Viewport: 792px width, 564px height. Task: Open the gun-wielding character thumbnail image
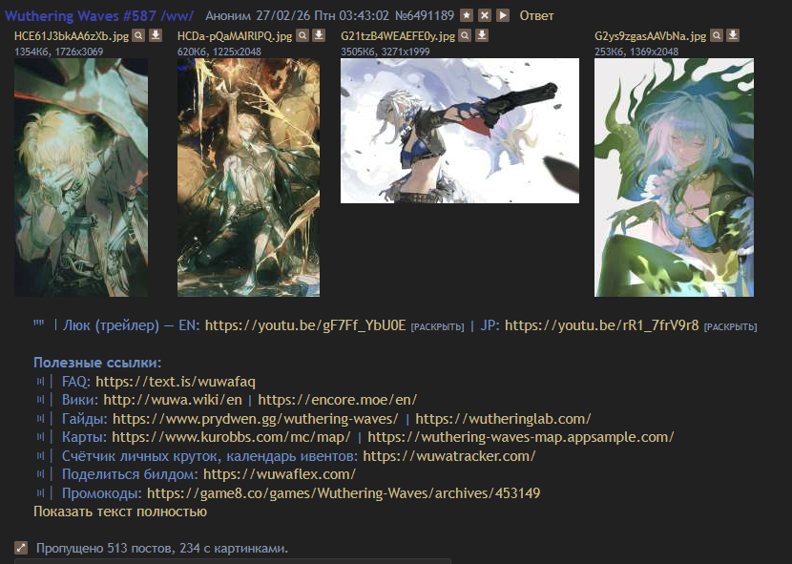pos(460,131)
